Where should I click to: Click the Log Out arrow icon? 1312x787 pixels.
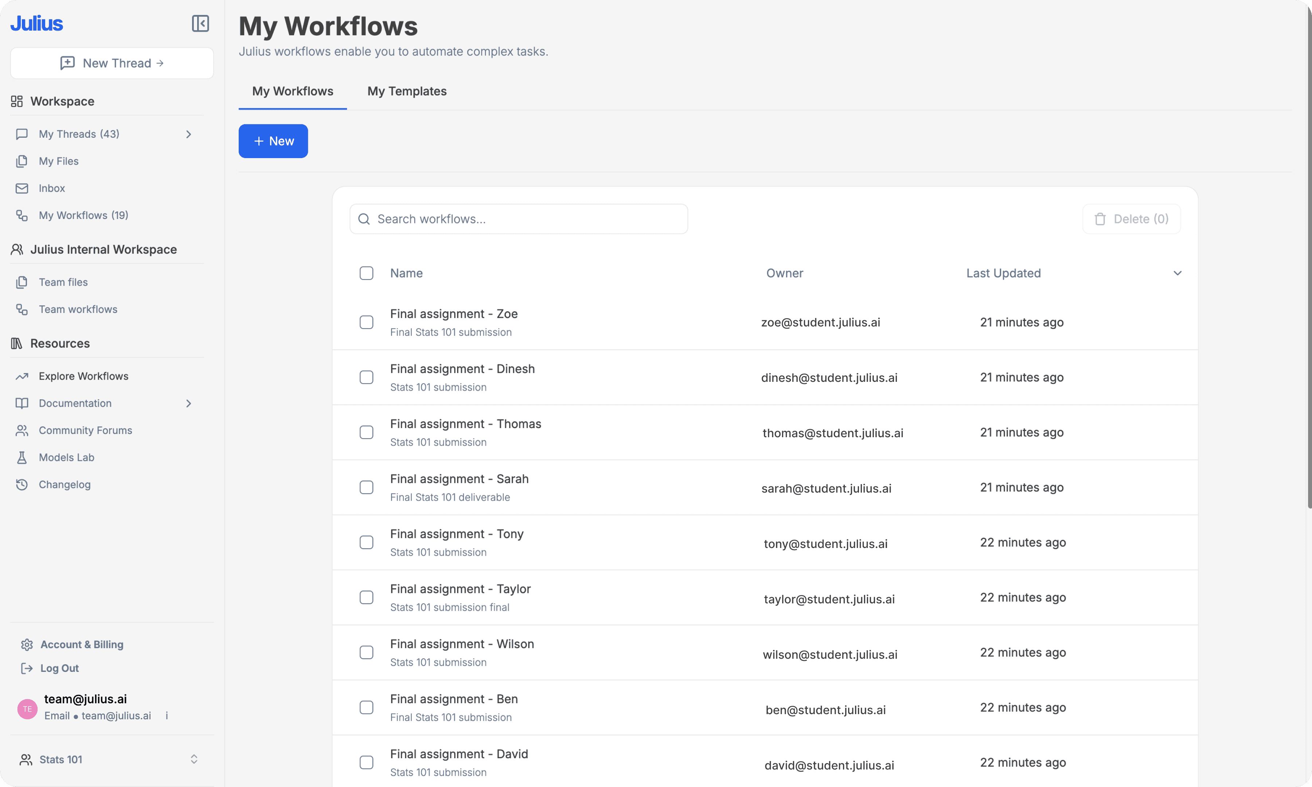pos(27,668)
